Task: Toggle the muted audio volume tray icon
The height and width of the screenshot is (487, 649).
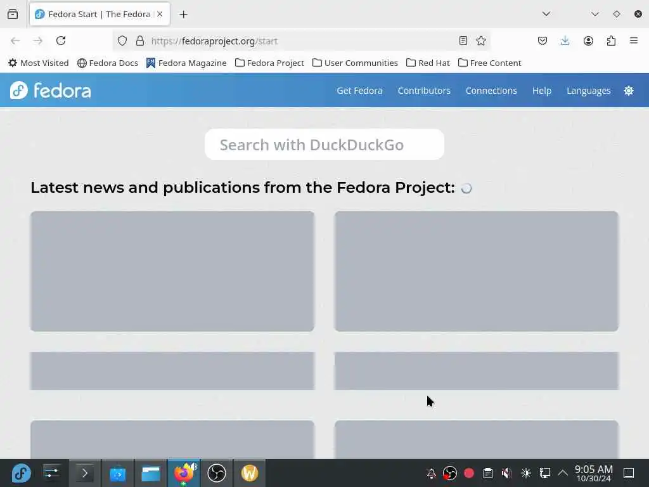Action: click(x=506, y=473)
